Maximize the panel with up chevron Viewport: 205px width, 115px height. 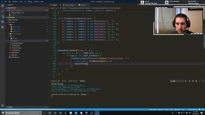(x=200, y=81)
